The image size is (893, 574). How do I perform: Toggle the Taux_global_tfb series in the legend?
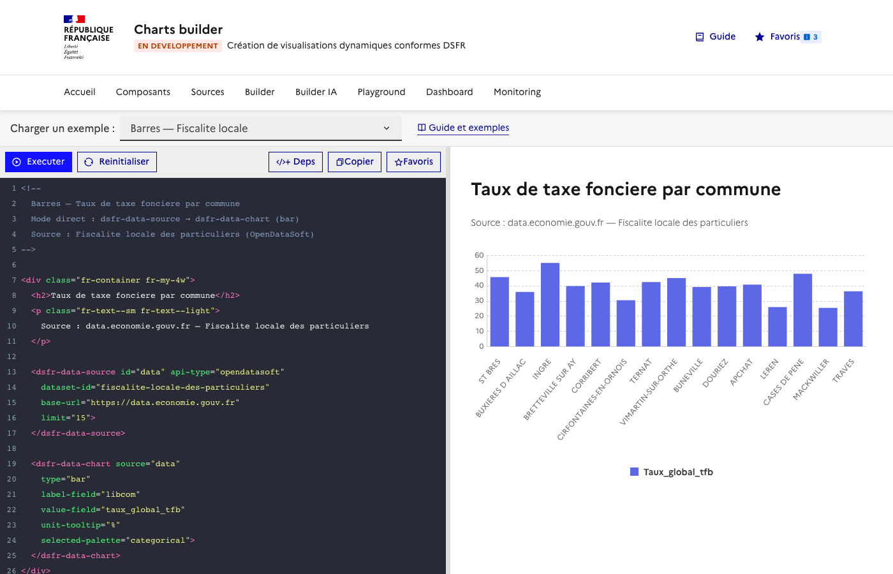pos(671,472)
